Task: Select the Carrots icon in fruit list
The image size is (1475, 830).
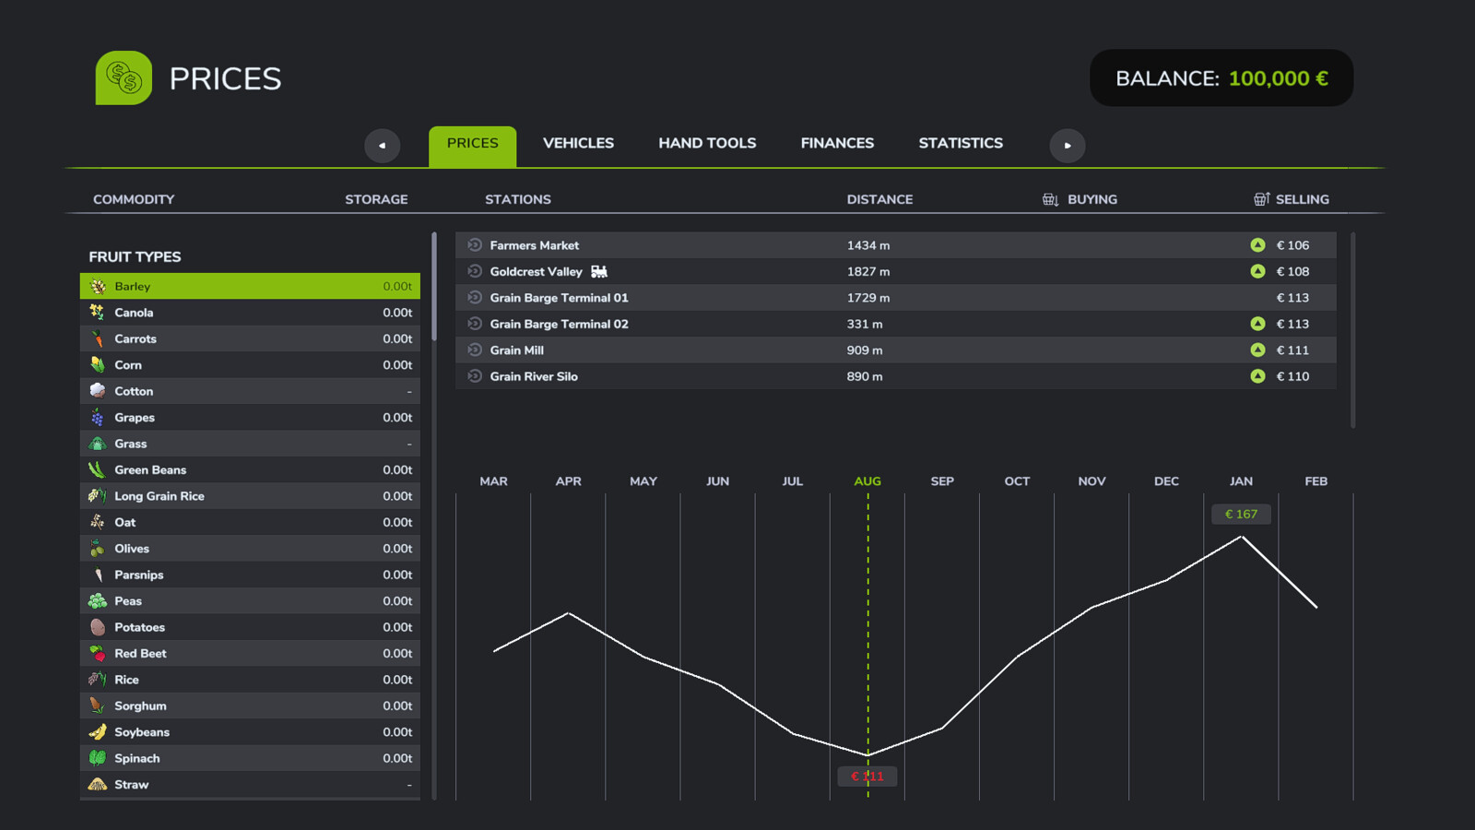Action: 97,338
